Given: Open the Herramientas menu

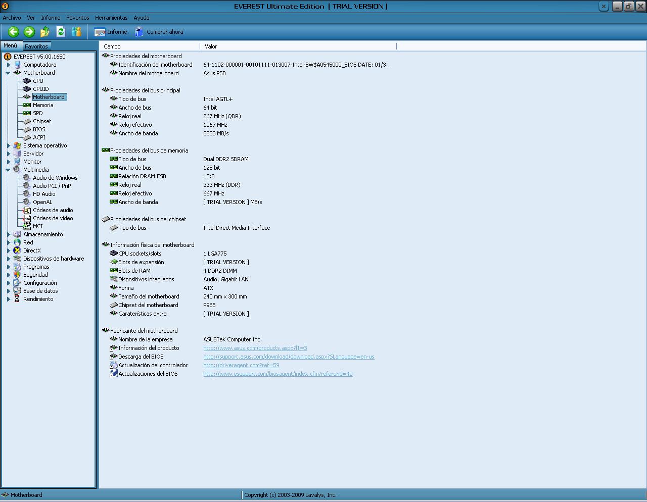Looking at the screenshot, I should click(111, 18).
